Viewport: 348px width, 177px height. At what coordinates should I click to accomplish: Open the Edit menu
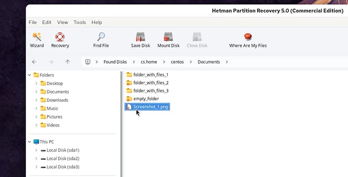[47, 22]
